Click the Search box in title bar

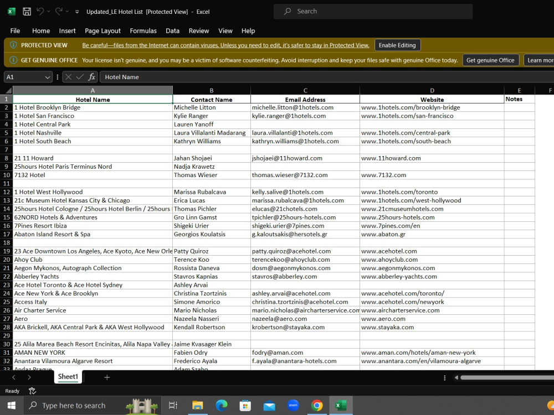(373, 11)
